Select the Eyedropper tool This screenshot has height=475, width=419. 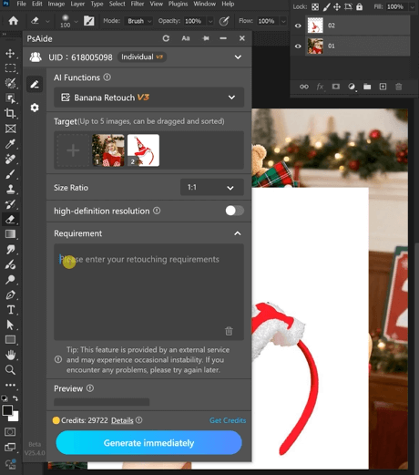(x=10, y=144)
